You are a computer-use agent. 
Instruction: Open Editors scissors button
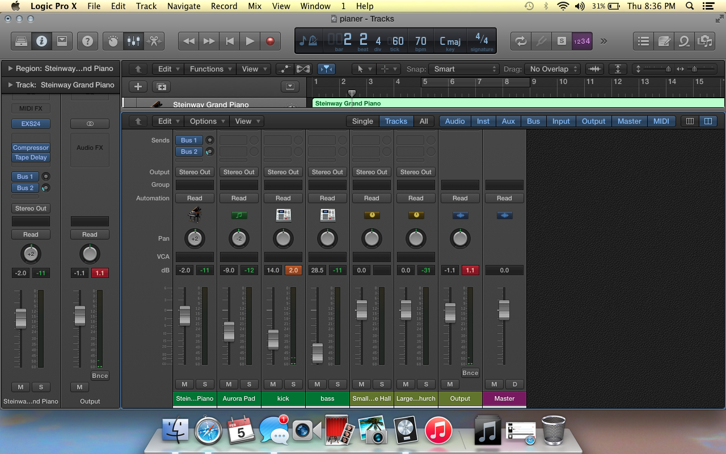pyautogui.click(x=154, y=41)
